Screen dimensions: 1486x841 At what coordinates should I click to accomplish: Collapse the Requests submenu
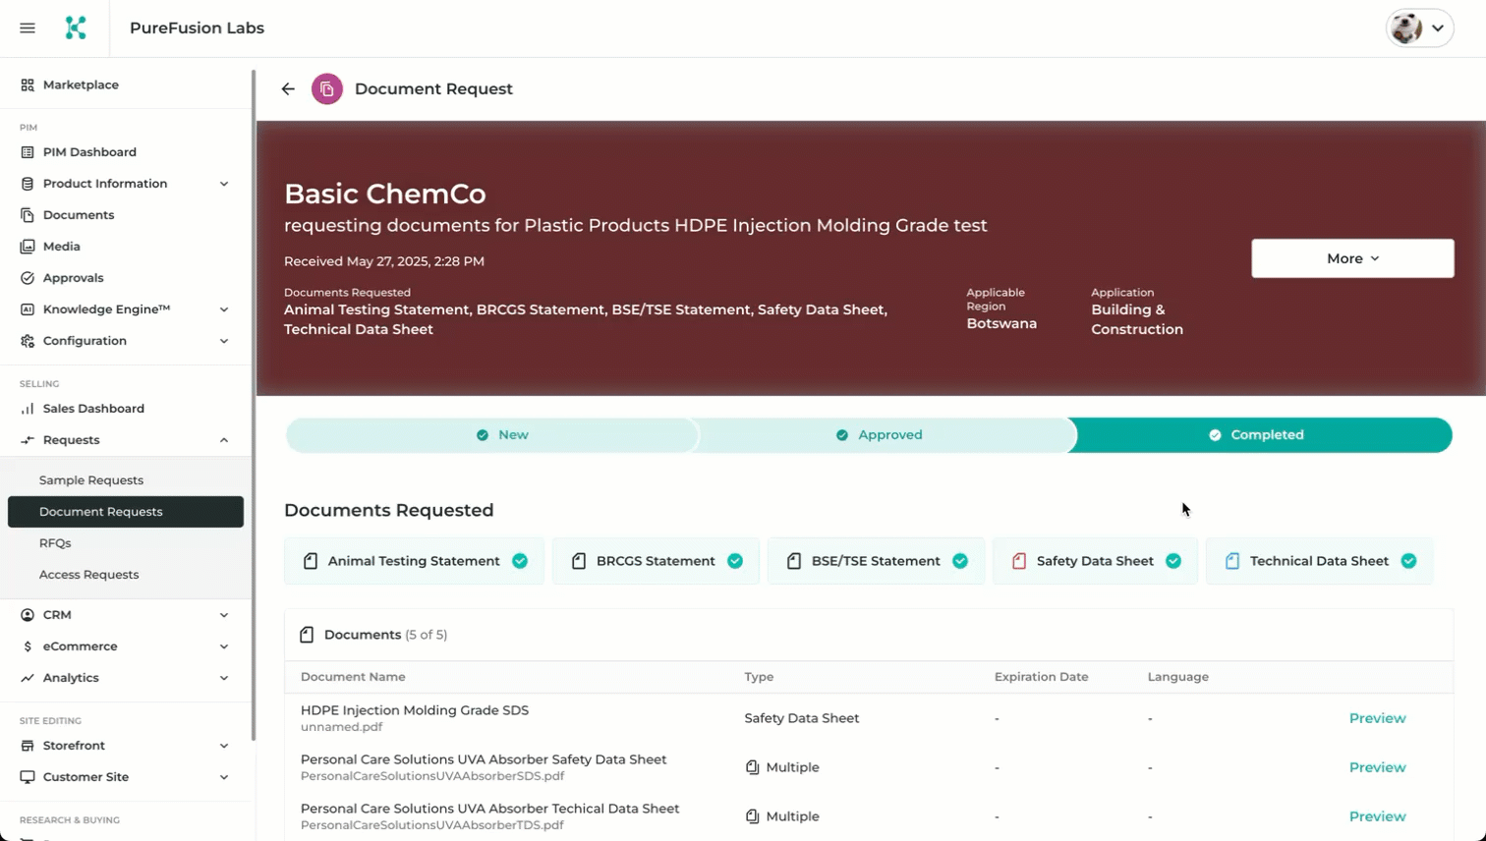point(224,440)
